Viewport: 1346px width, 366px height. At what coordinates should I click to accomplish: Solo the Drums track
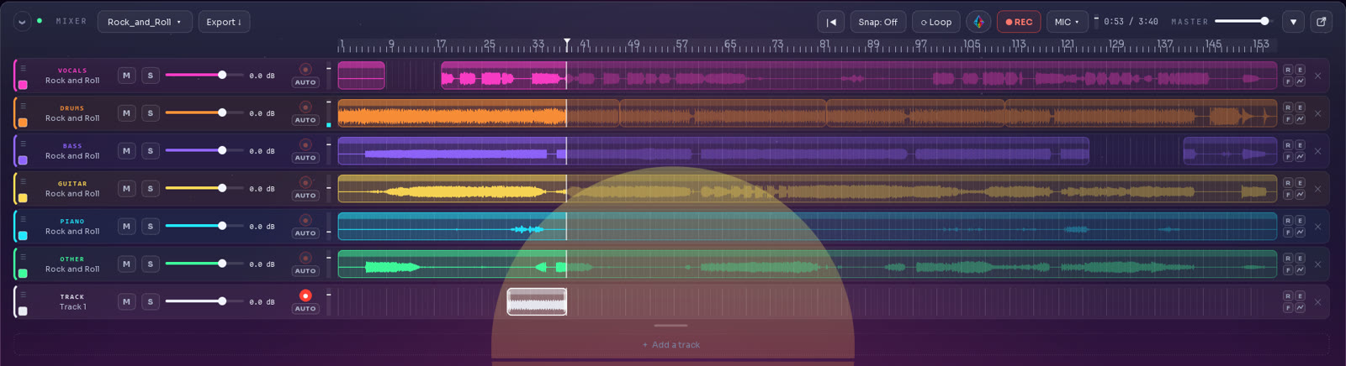(x=151, y=113)
